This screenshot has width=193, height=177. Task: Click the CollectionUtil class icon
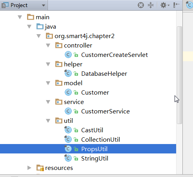point(68,139)
